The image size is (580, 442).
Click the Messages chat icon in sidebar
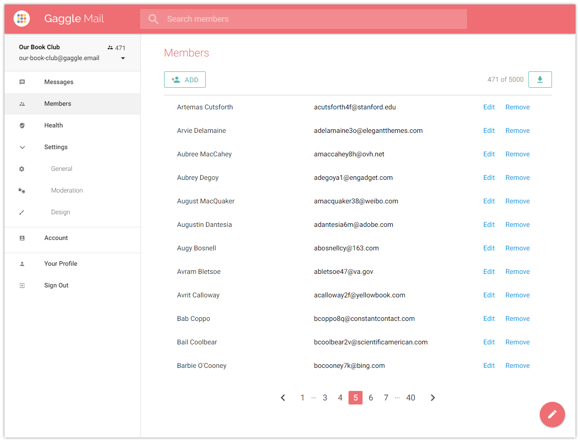pyautogui.click(x=22, y=82)
